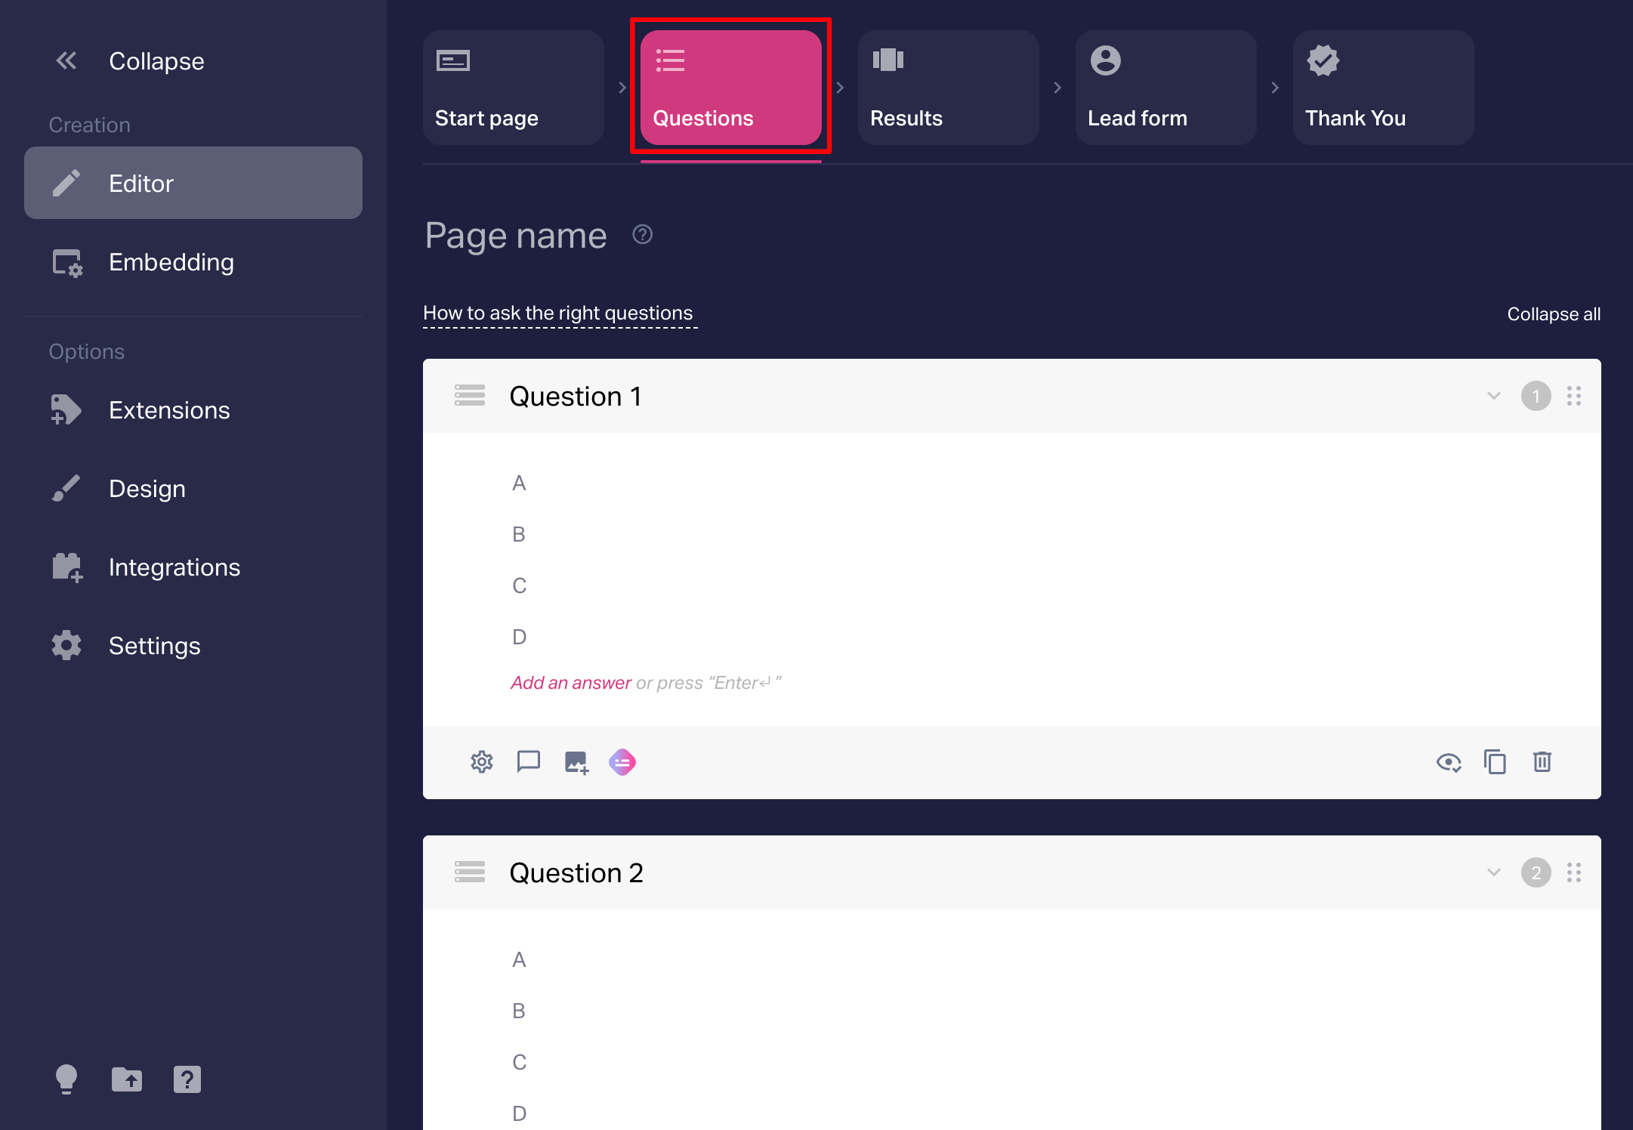The height and width of the screenshot is (1130, 1633).
Task: Duplicate Question 1 with the copy icon
Action: (1495, 762)
